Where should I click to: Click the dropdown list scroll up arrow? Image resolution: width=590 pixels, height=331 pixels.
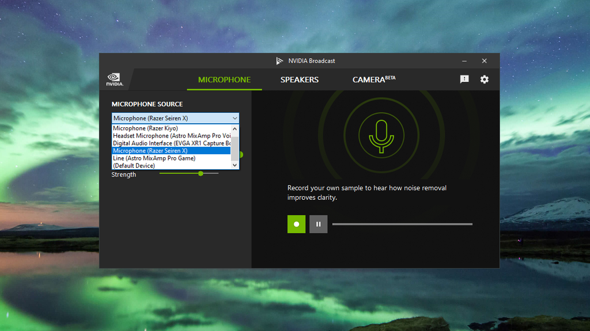click(235, 128)
